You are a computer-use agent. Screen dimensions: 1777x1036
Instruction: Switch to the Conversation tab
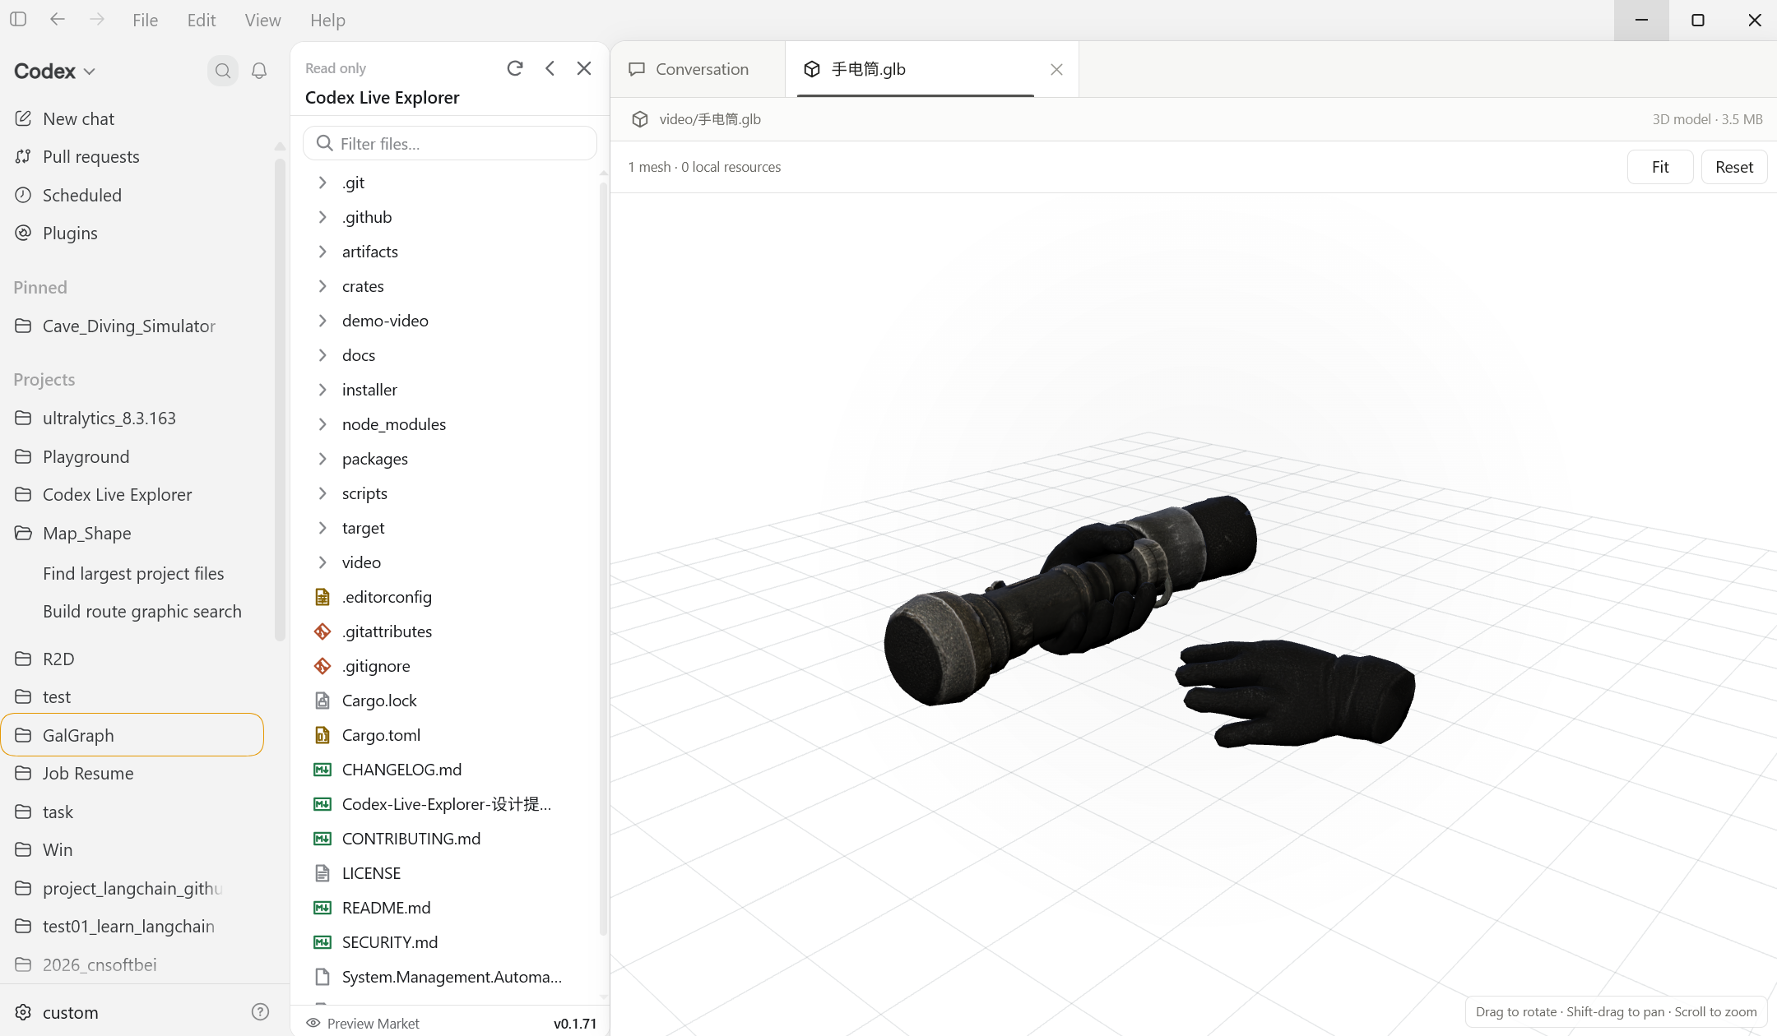click(x=699, y=70)
